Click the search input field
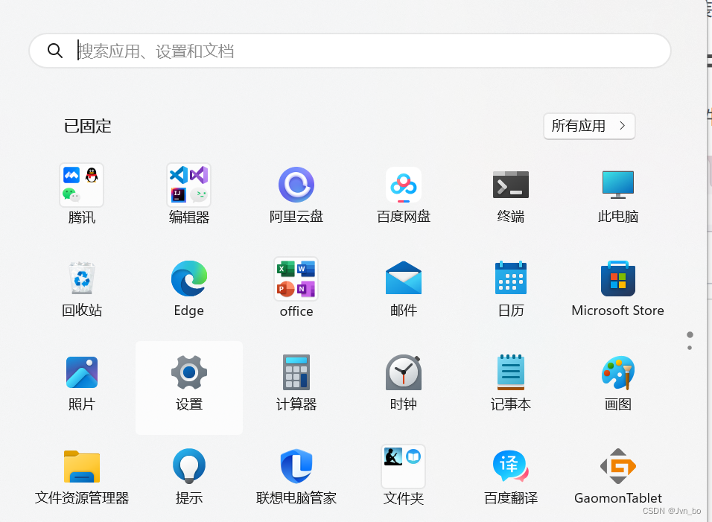The width and height of the screenshot is (712, 522). click(350, 50)
